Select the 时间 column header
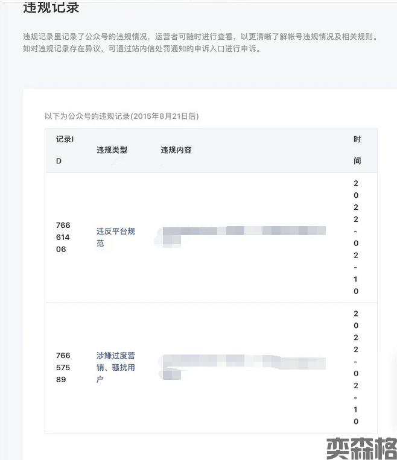Image resolution: width=397 pixels, height=460 pixels. [x=357, y=150]
